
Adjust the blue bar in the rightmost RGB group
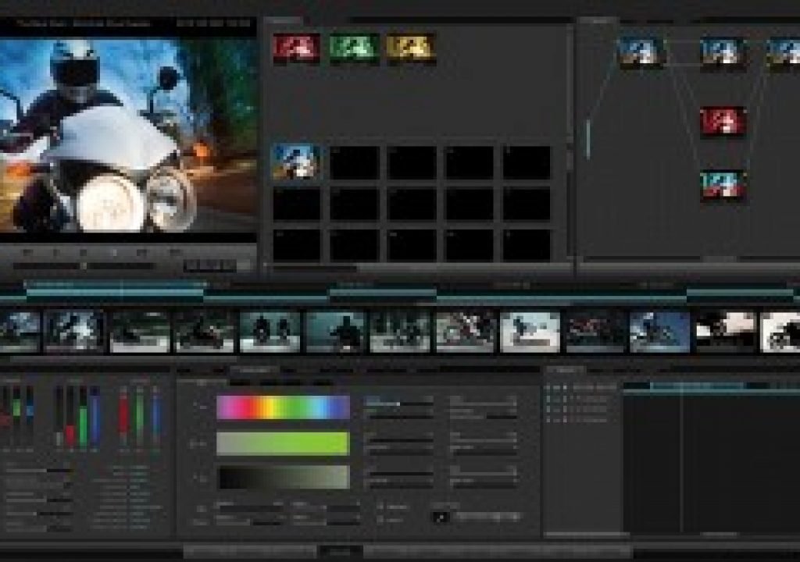156,416
